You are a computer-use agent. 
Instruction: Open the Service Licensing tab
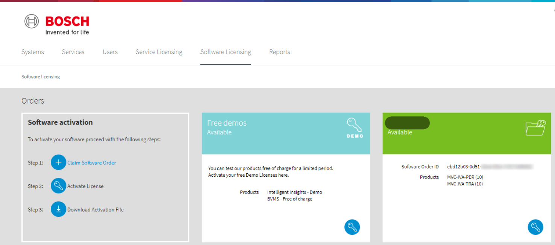click(x=159, y=52)
